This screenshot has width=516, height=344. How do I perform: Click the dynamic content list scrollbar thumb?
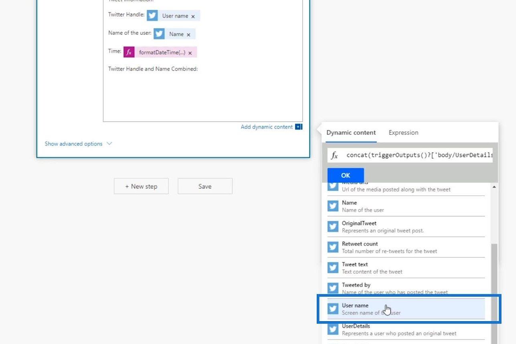494,293
